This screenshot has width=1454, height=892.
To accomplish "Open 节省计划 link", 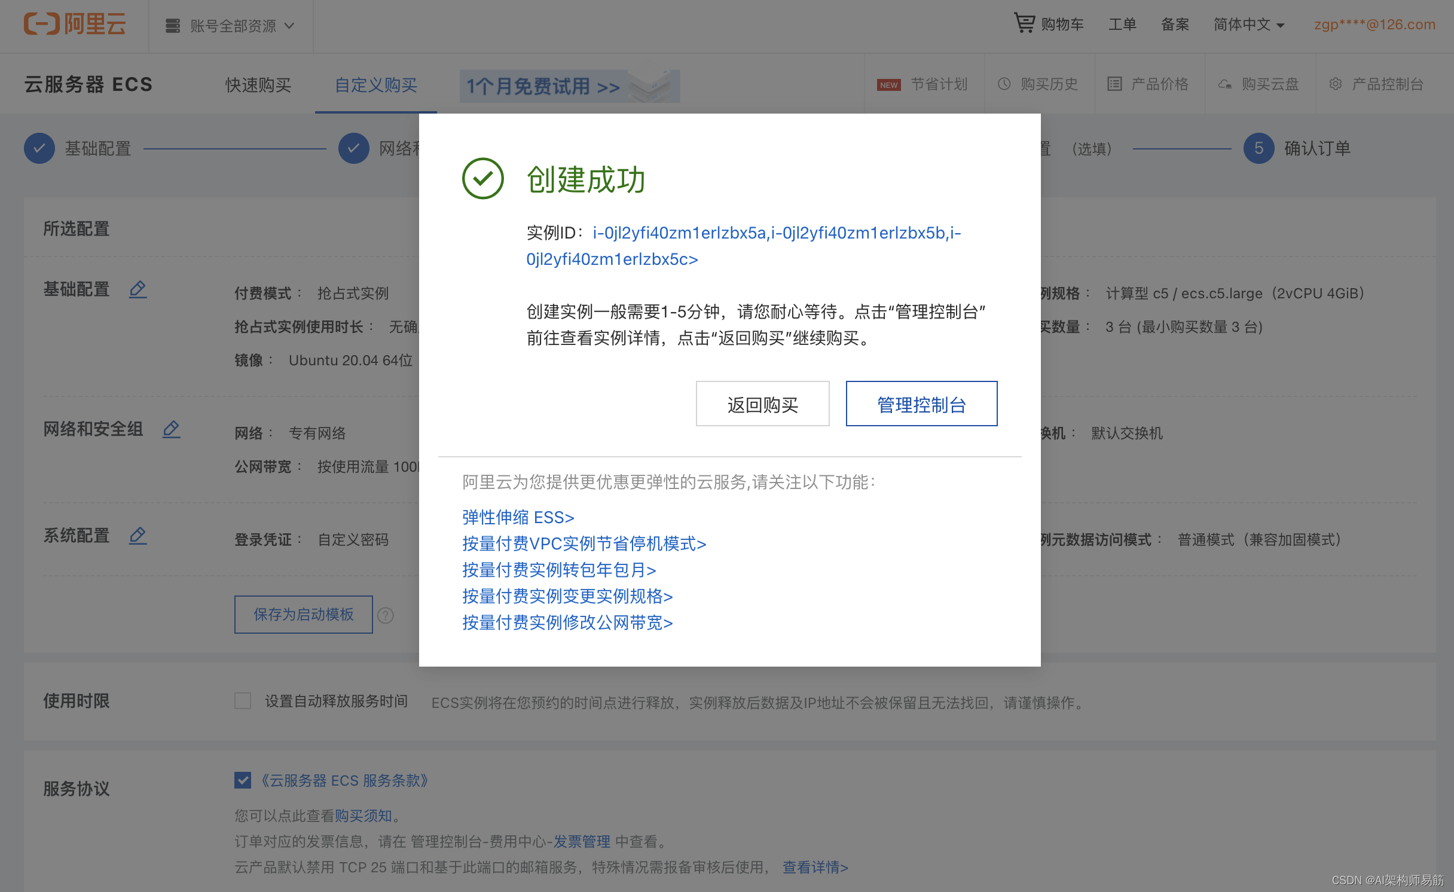I will [939, 84].
